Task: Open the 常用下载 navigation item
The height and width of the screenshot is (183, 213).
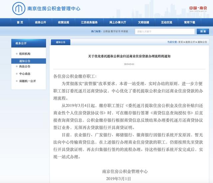Action: click(x=189, y=22)
